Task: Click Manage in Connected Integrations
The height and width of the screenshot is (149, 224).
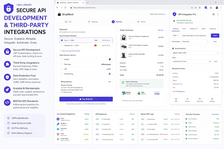Action: pos(87,114)
